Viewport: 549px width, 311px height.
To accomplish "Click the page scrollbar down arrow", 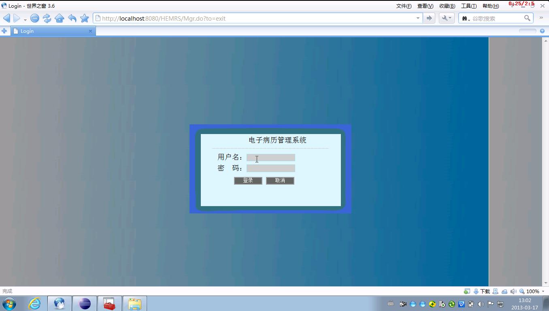I will [x=545, y=283].
